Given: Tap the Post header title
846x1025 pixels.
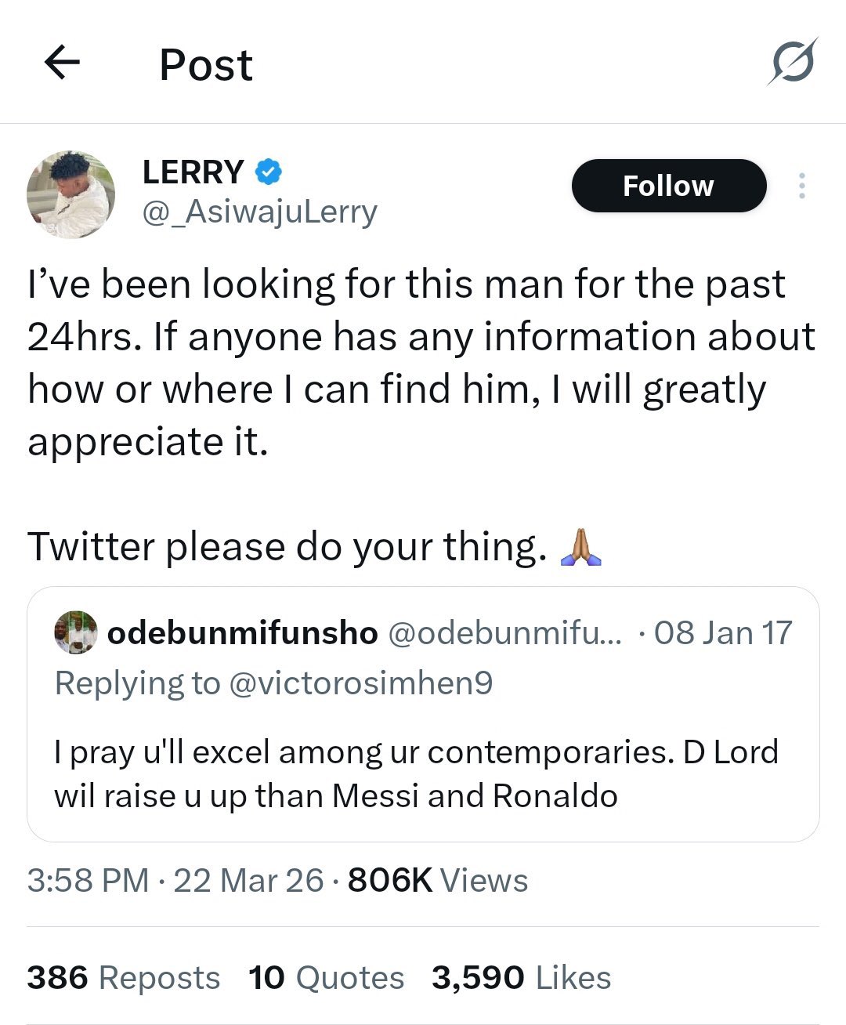Looking at the screenshot, I should click(x=206, y=64).
